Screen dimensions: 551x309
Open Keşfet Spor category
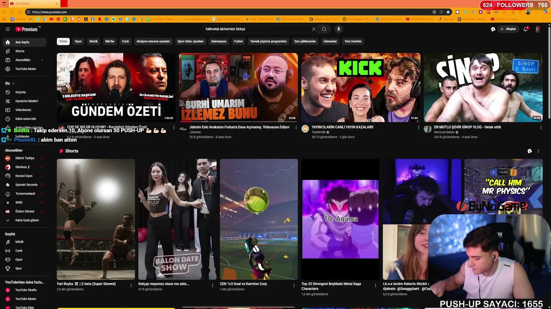[25, 268]
